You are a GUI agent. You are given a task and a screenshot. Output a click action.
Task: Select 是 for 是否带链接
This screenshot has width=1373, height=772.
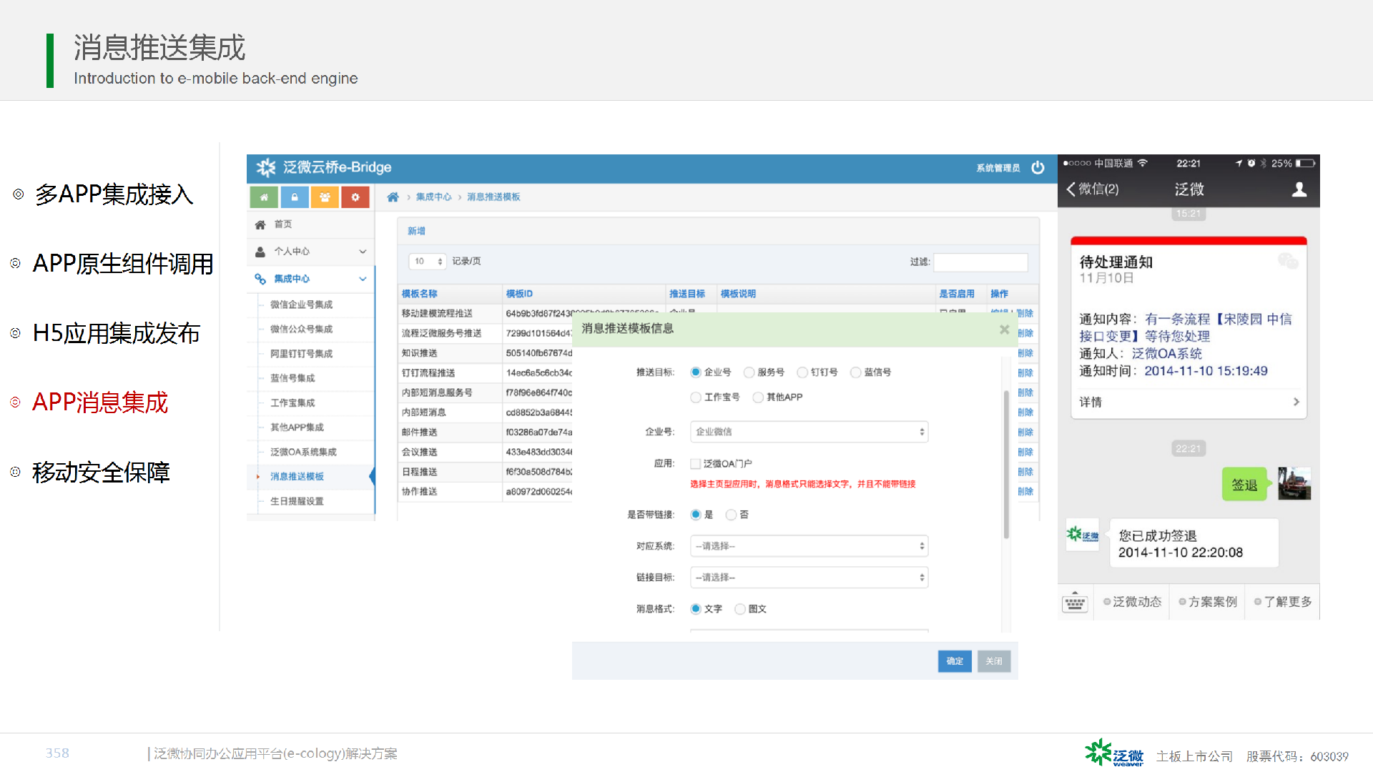pyautogui.click(x=695, y=515)
